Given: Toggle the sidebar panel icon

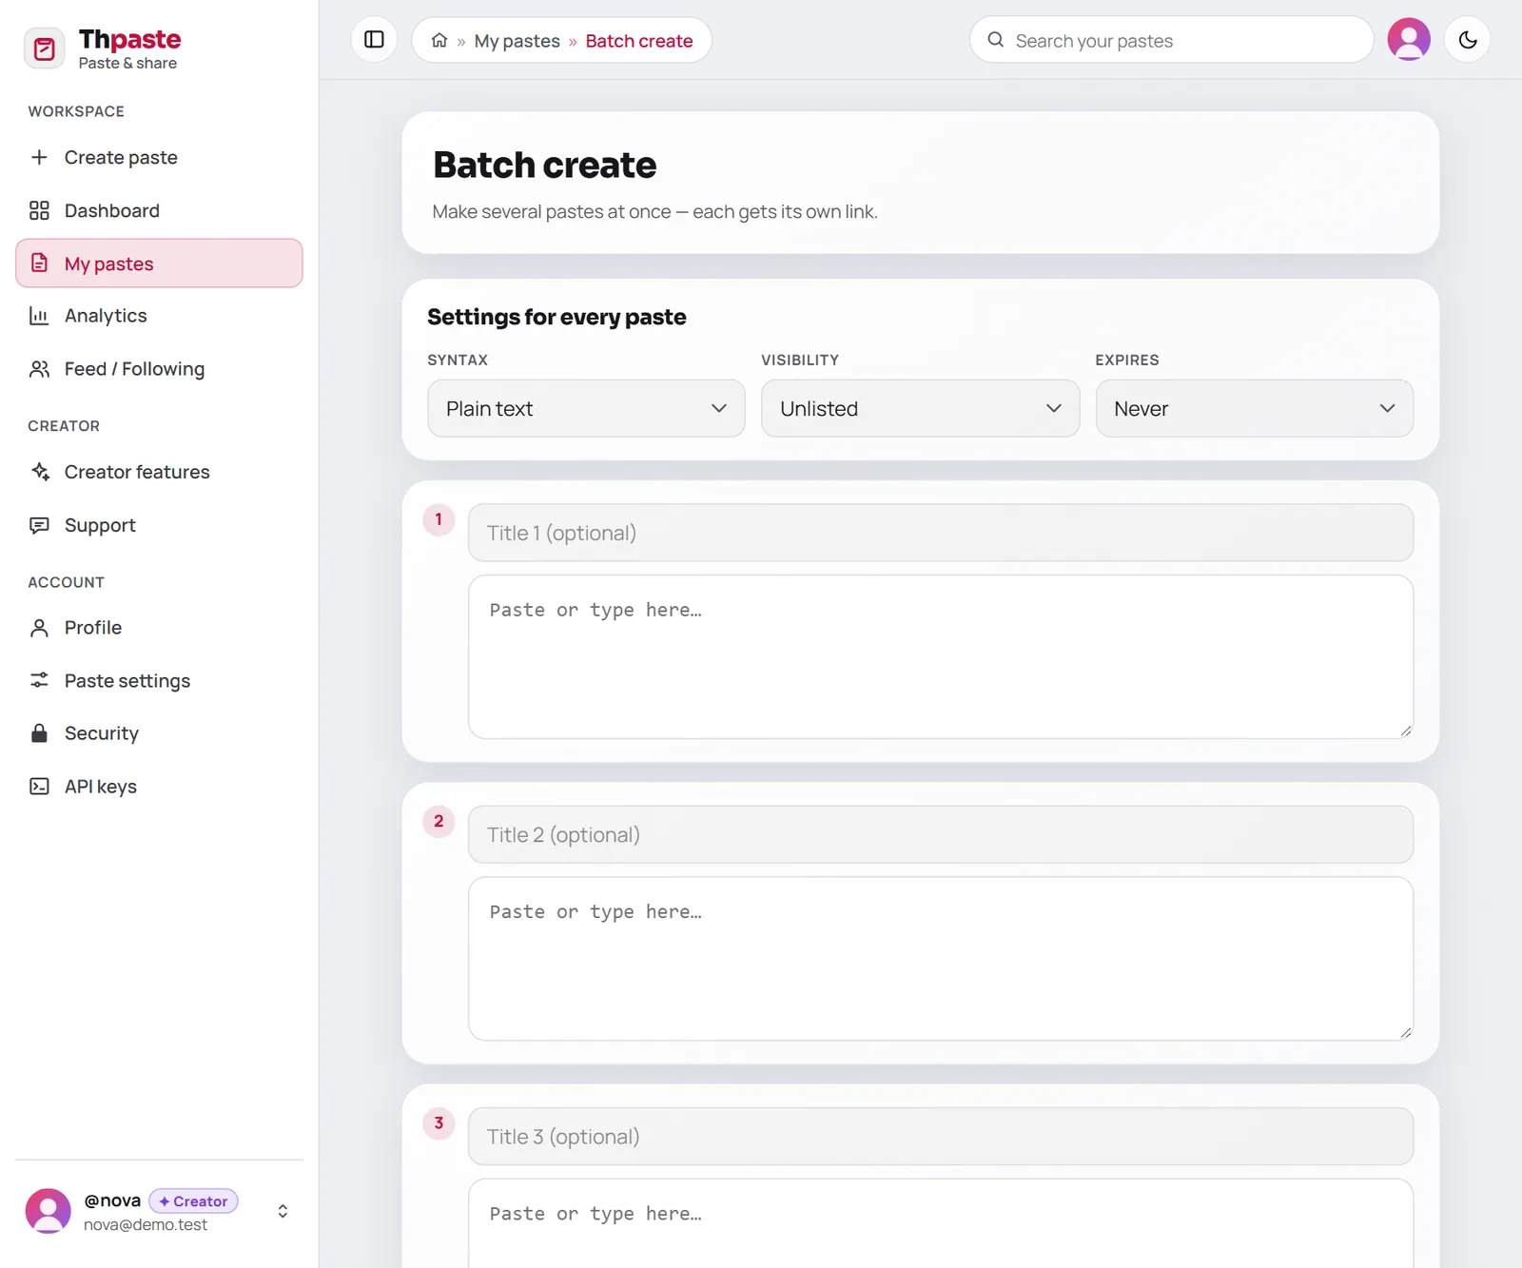Looking at the screenshot, I should point(374,40).
